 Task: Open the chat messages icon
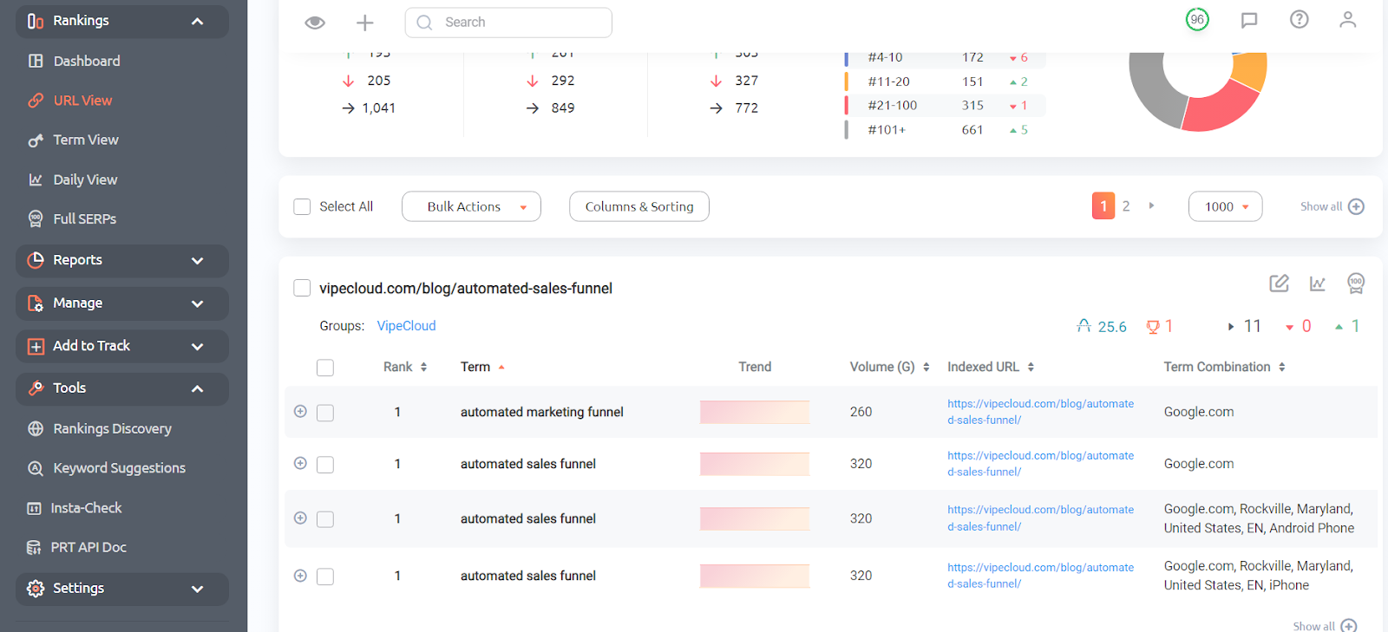tap(1249, 20)
